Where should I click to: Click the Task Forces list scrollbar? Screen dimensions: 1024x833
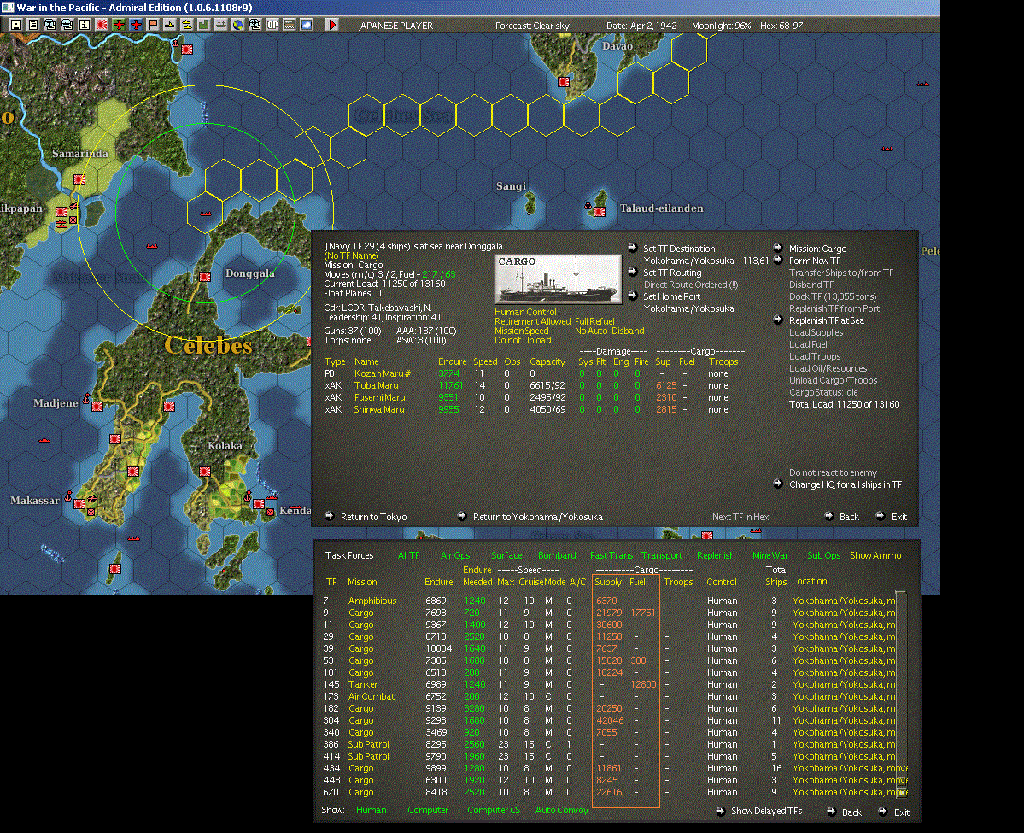tap(901, 694)
